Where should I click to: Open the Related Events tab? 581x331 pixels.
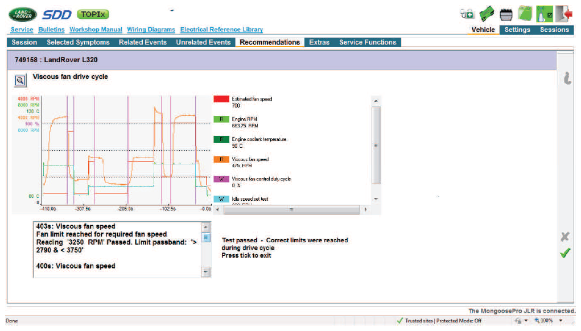[143, 42]
